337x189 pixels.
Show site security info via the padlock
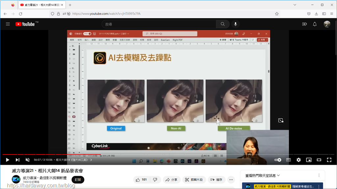pyautogui.click(x=59, y=14)
